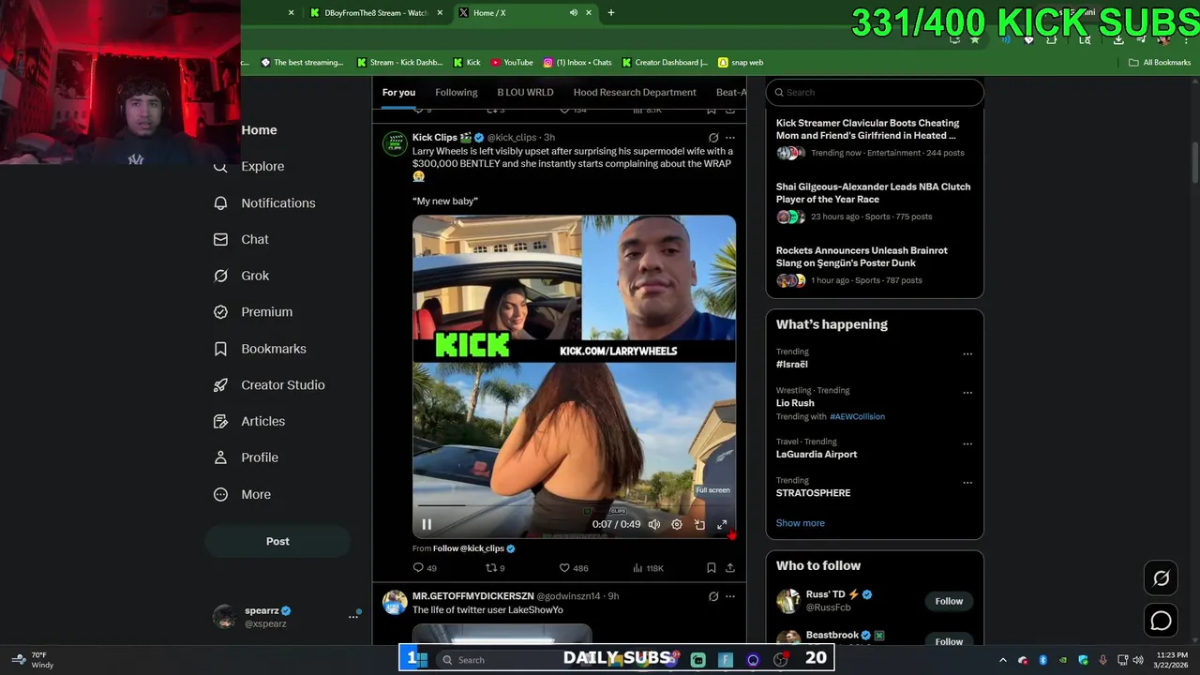The width and height of the screenshot is (1200, 675).
Task: Open Grok from the sidebar
Action: (x=241, y=276)
